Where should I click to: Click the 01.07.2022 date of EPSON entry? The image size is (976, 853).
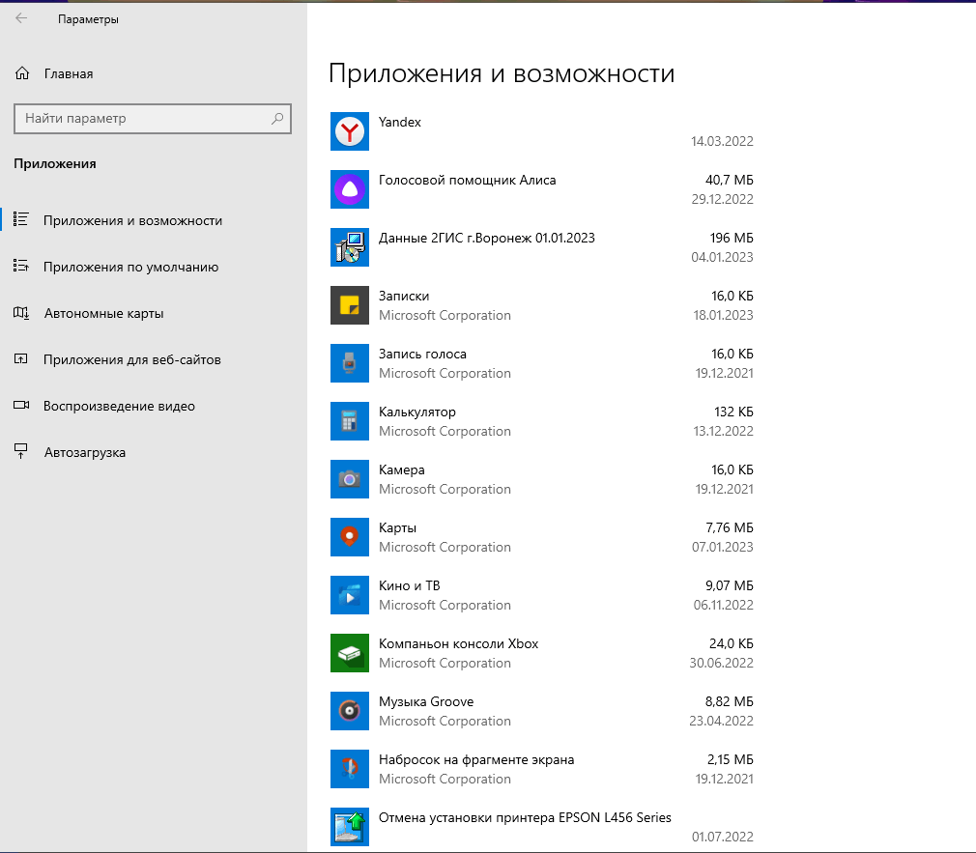(x=722, y=837)
